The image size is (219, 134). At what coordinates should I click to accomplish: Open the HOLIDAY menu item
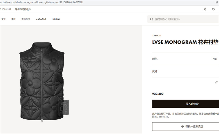click(x=56, y=19)
